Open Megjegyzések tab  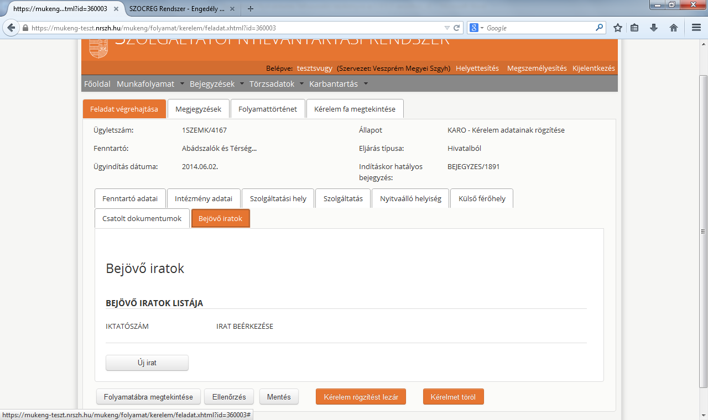pyautogui.click(x=198, y=109)
